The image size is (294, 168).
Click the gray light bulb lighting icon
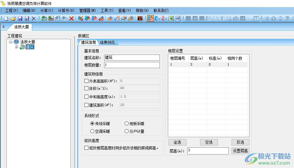[280, 18]
